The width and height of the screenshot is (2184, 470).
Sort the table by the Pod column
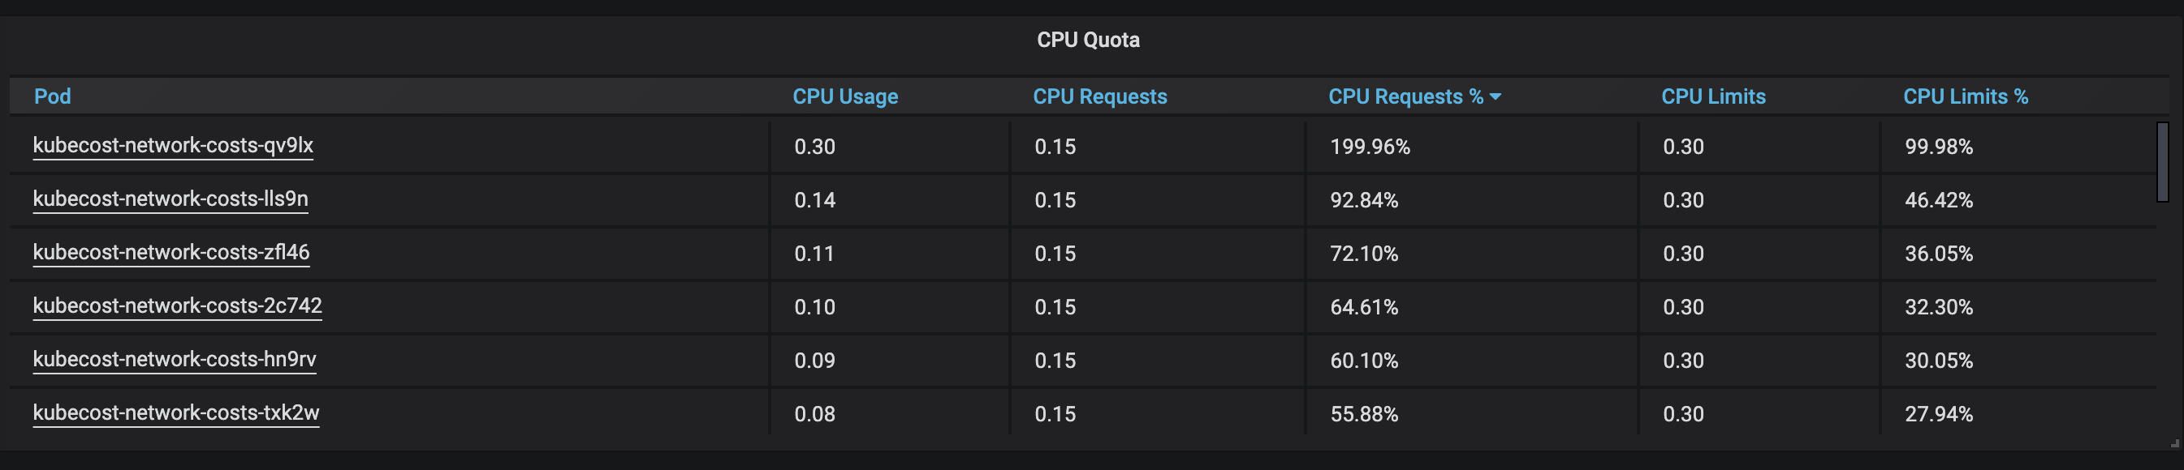(52, 96)
